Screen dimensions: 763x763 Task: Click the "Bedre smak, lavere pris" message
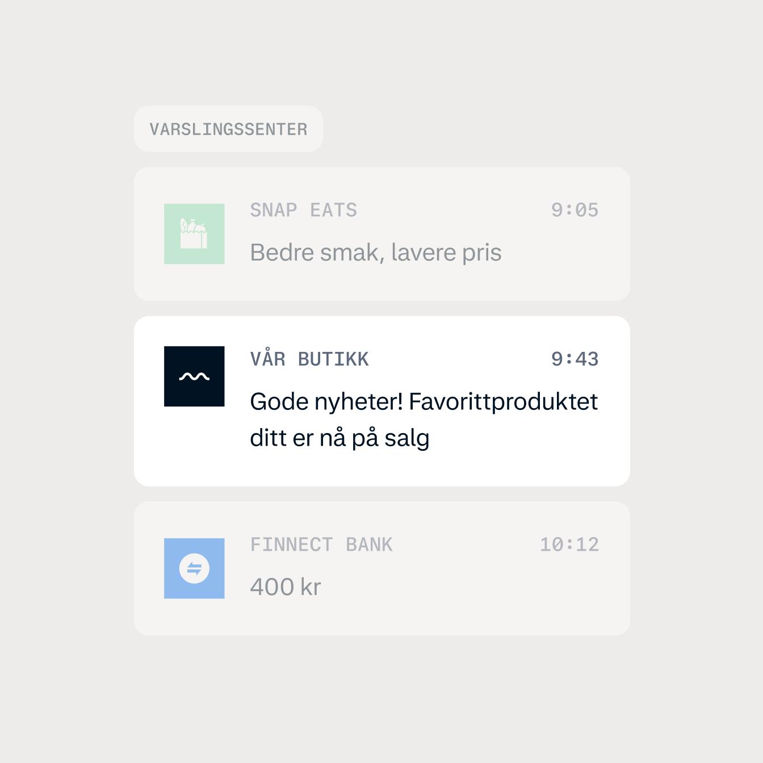[x=376, y=253]
